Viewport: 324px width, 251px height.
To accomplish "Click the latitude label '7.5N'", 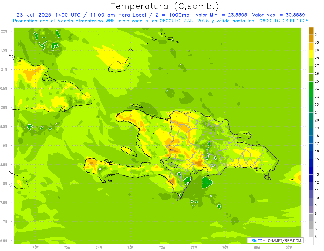I will point(4,203).
